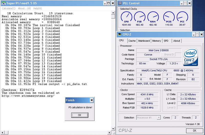Click the Instructions field 'MMX, SSE, SSE2...'
Screen dimensions: 205x135
point(168,84)
